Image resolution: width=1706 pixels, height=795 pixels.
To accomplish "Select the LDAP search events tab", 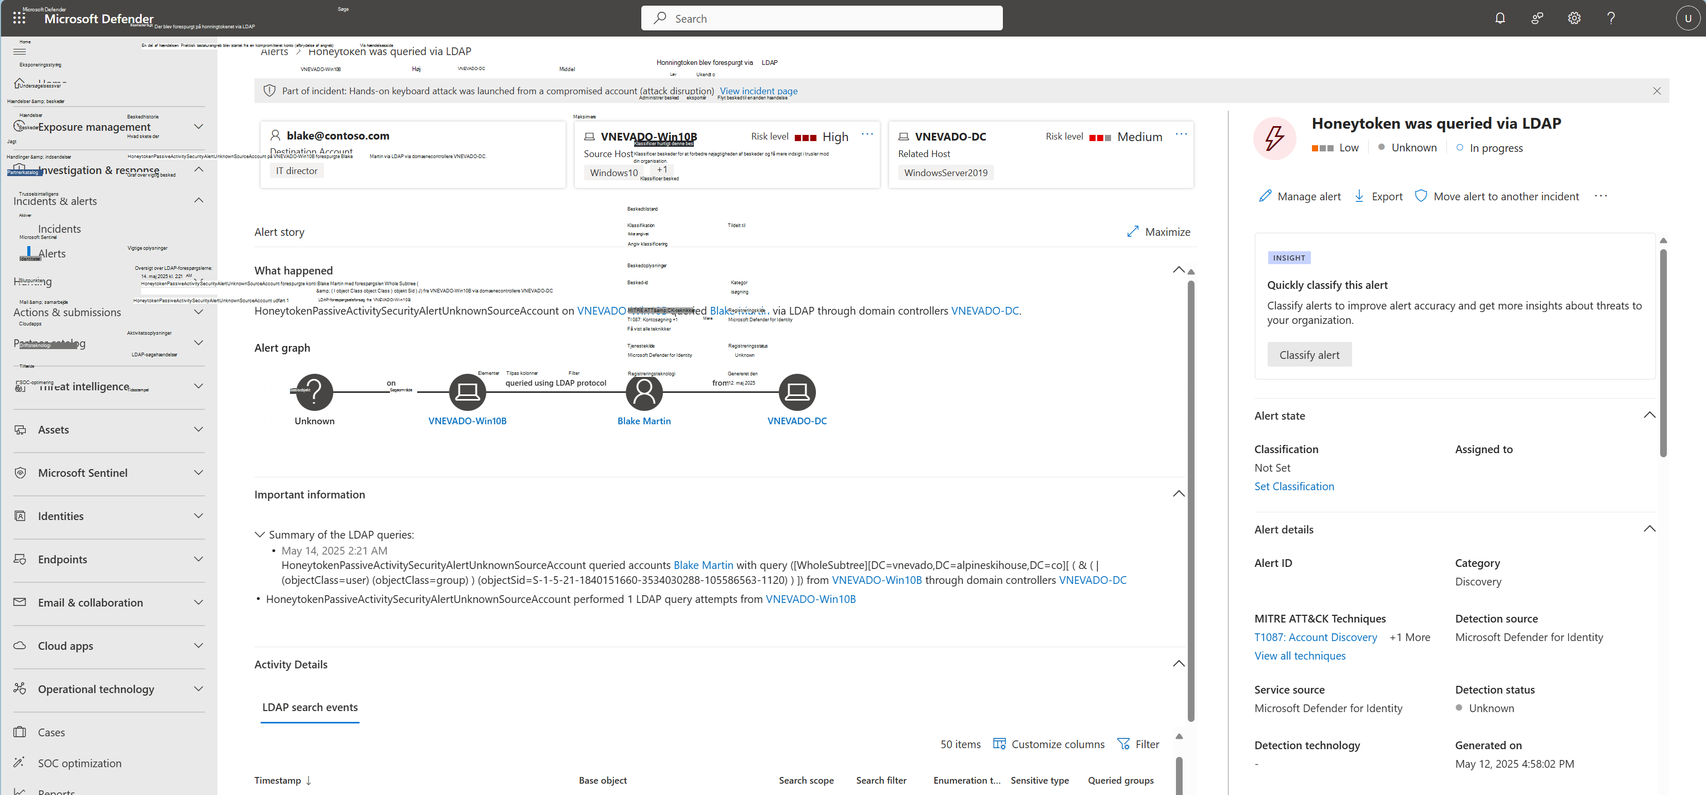I will 310,707.
